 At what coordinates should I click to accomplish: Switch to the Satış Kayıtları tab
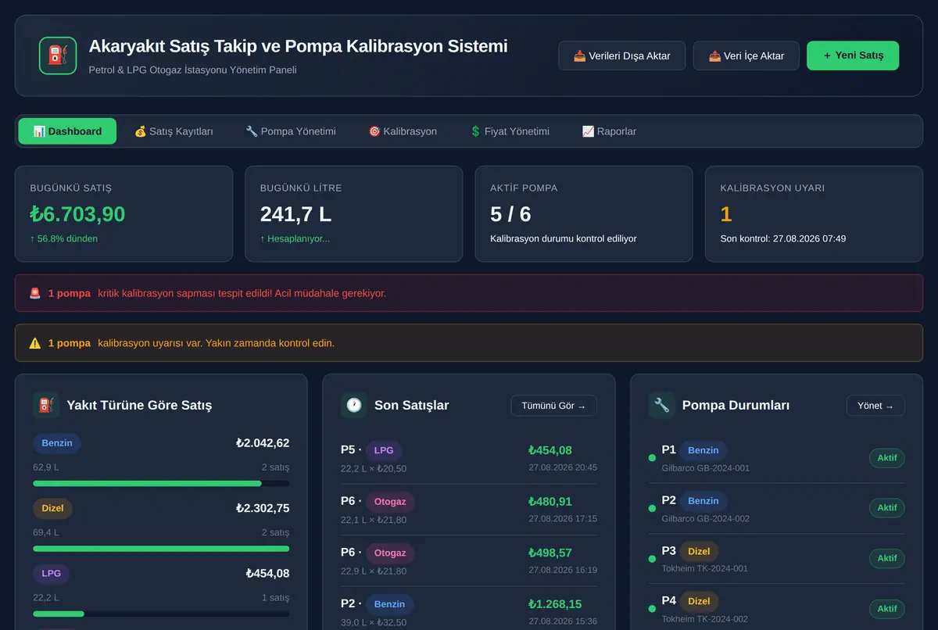click(174, 131)
